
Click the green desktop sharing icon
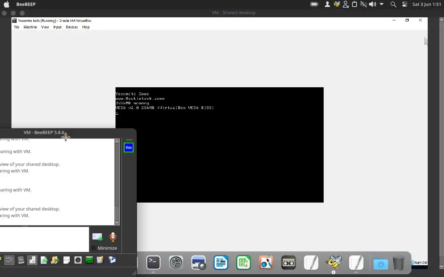click(x=89, y=260)
